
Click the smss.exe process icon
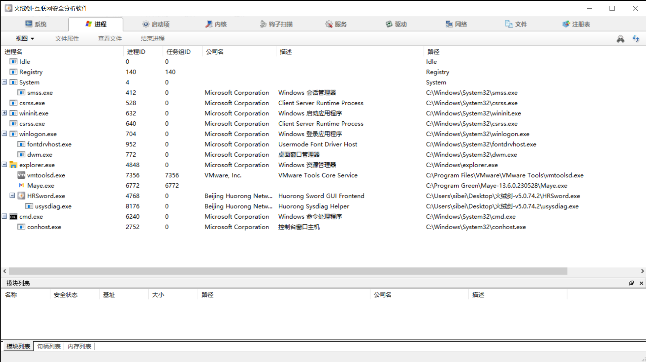click(x=21, y=92)
